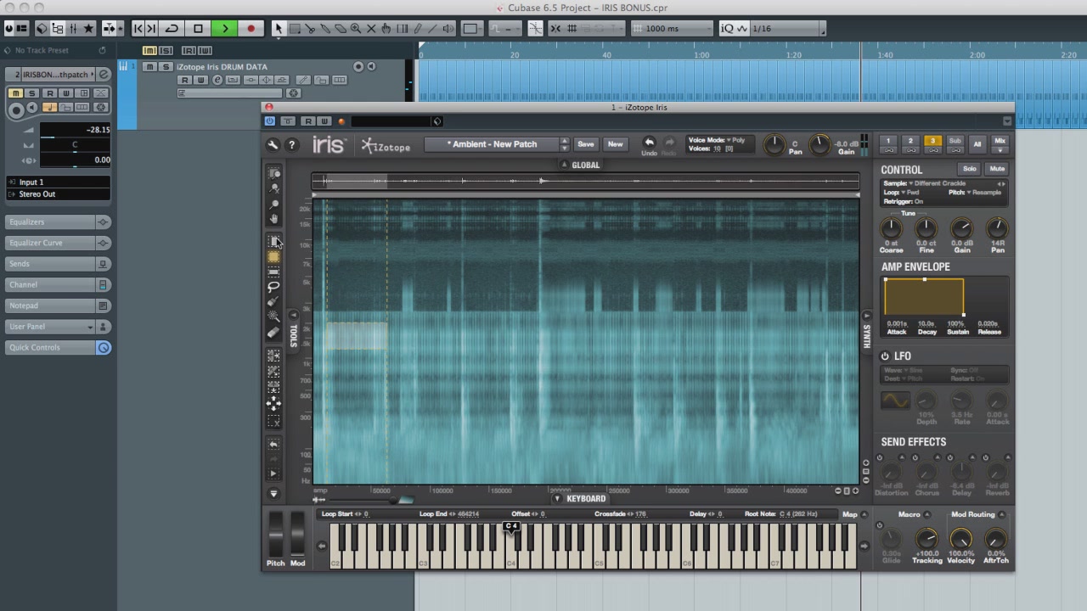
Task: Select Iris brush selection tool
Action: 273,302
